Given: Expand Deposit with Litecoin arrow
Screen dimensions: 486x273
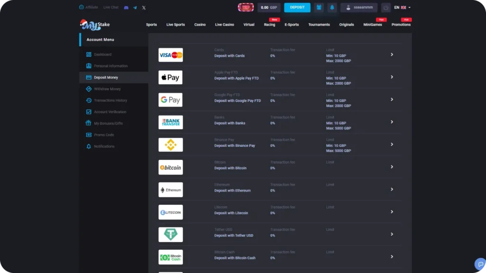Looking at the screenshot, I should (x=392, y=212).
